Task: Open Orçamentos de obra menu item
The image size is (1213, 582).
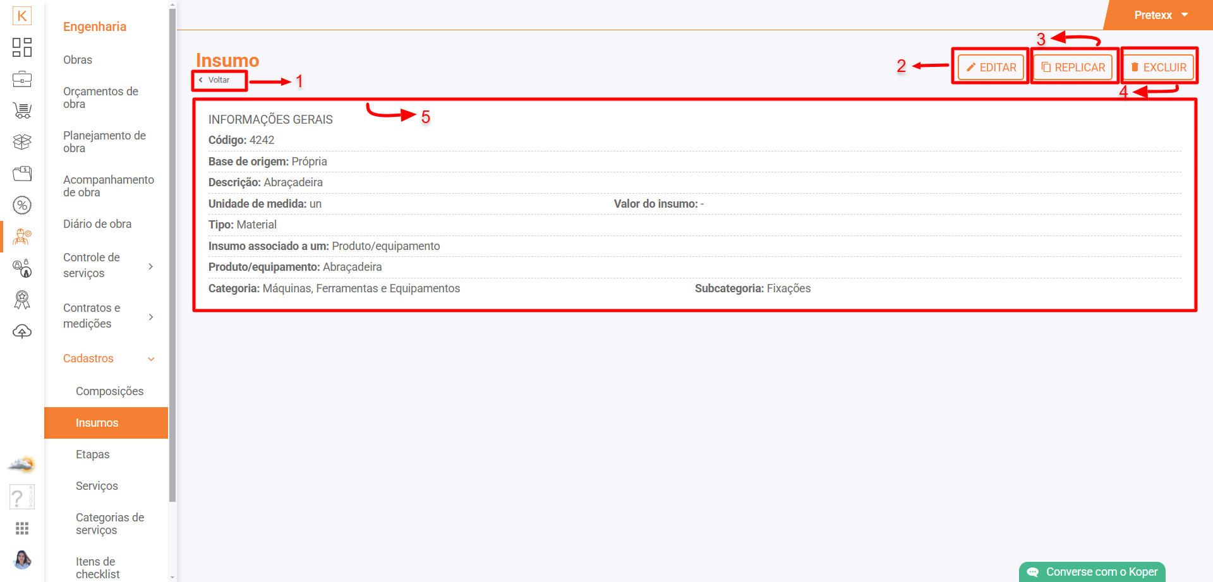Action: point(100,98)
